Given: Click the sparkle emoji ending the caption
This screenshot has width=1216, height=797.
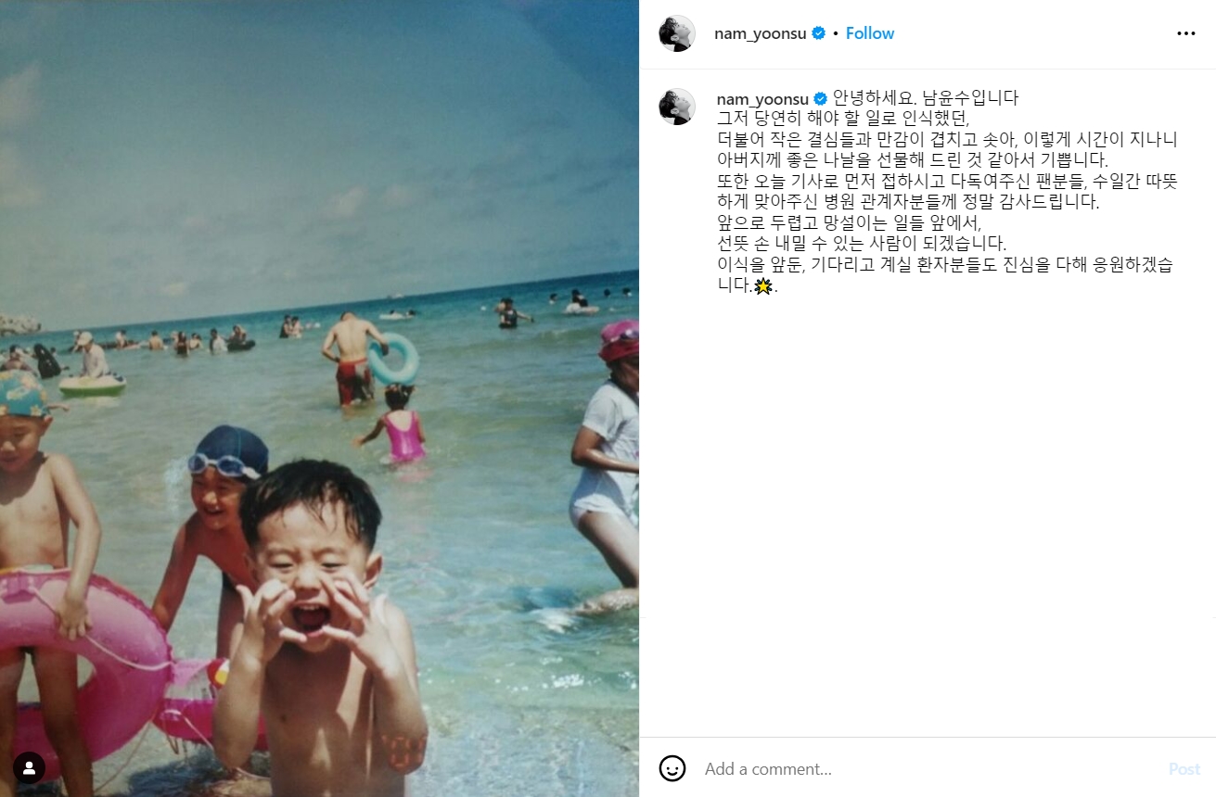Looking at the screenshot, I should pos(762,286).
